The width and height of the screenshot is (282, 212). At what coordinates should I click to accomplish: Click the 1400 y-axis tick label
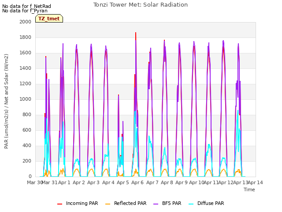point(26,68)
